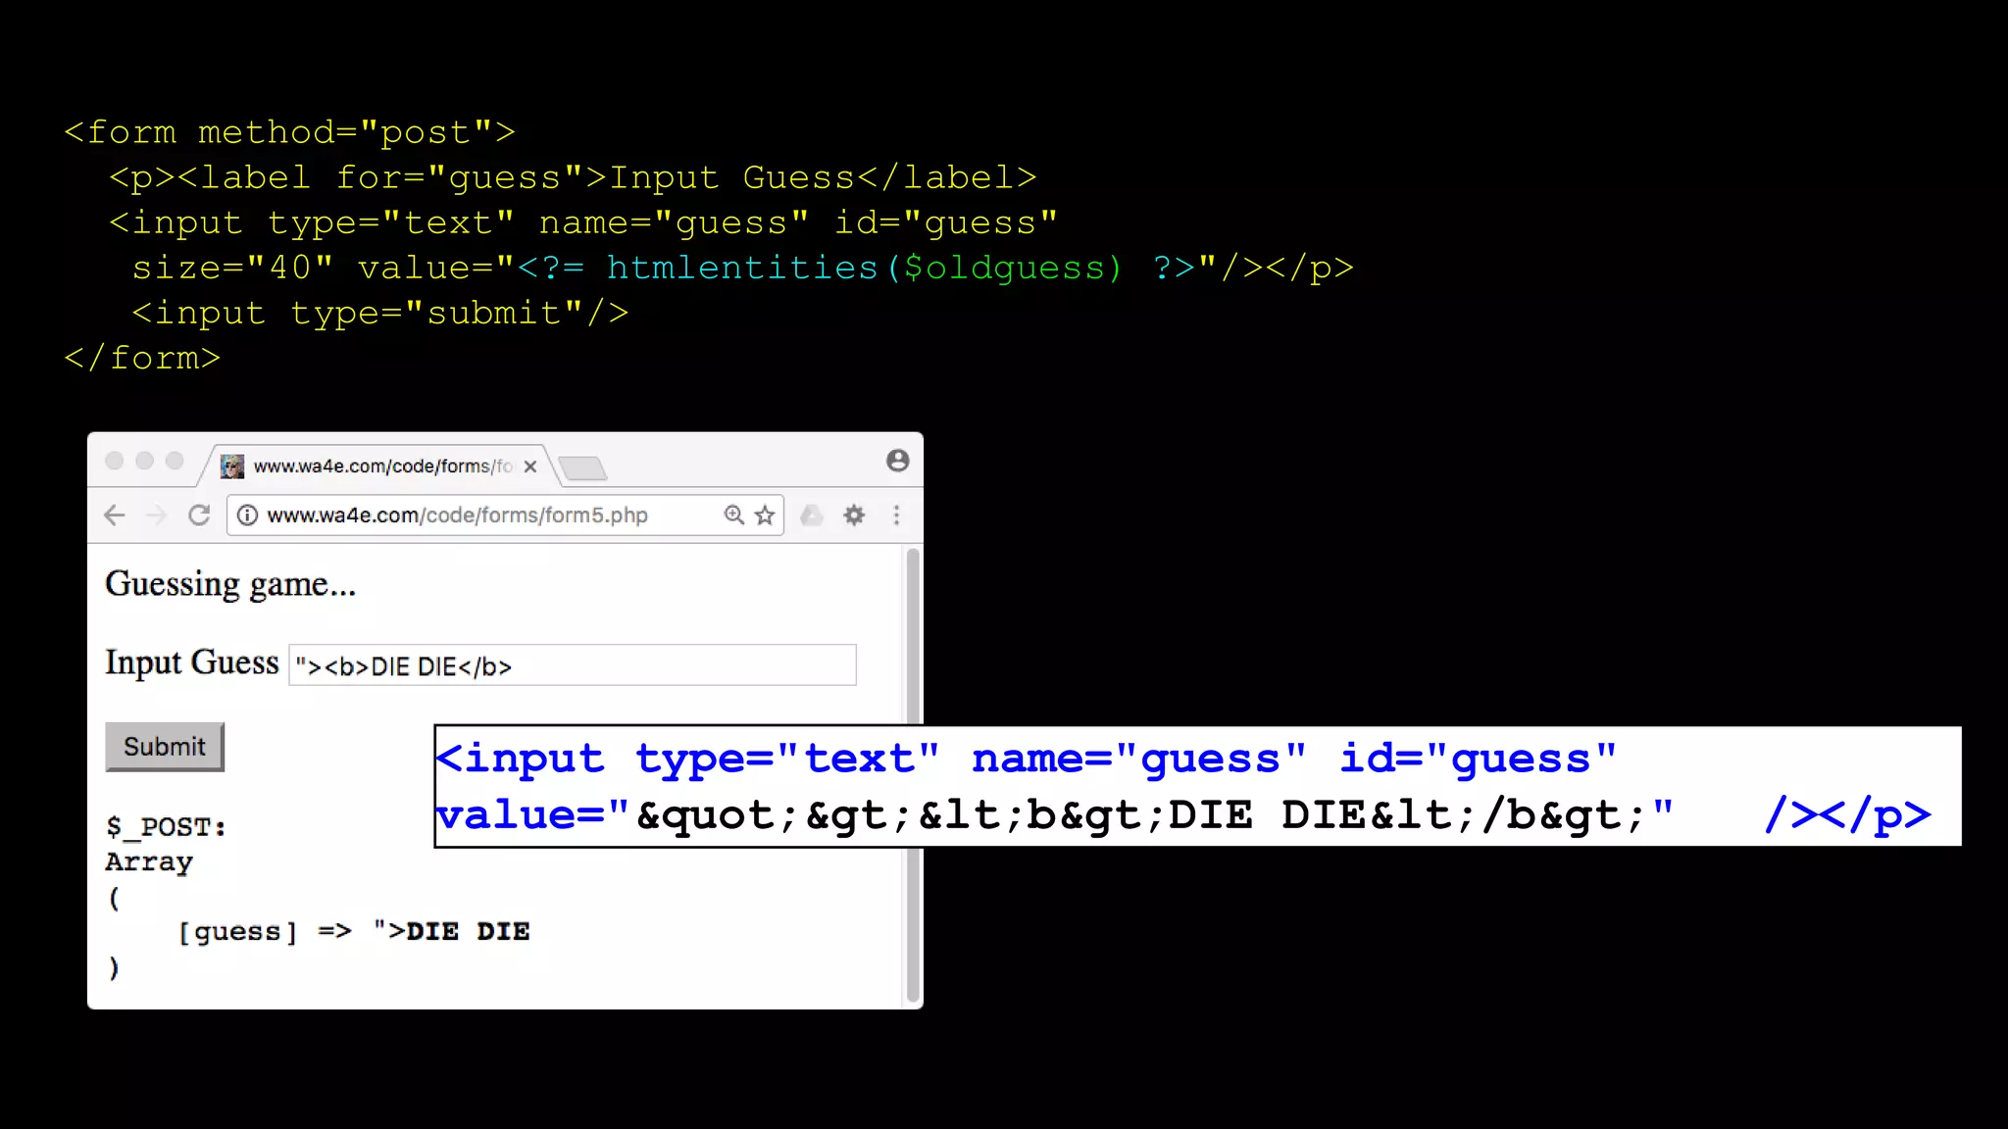Click the 'Array' output line
The image size is (2008, 1129).
click(149, 862)
